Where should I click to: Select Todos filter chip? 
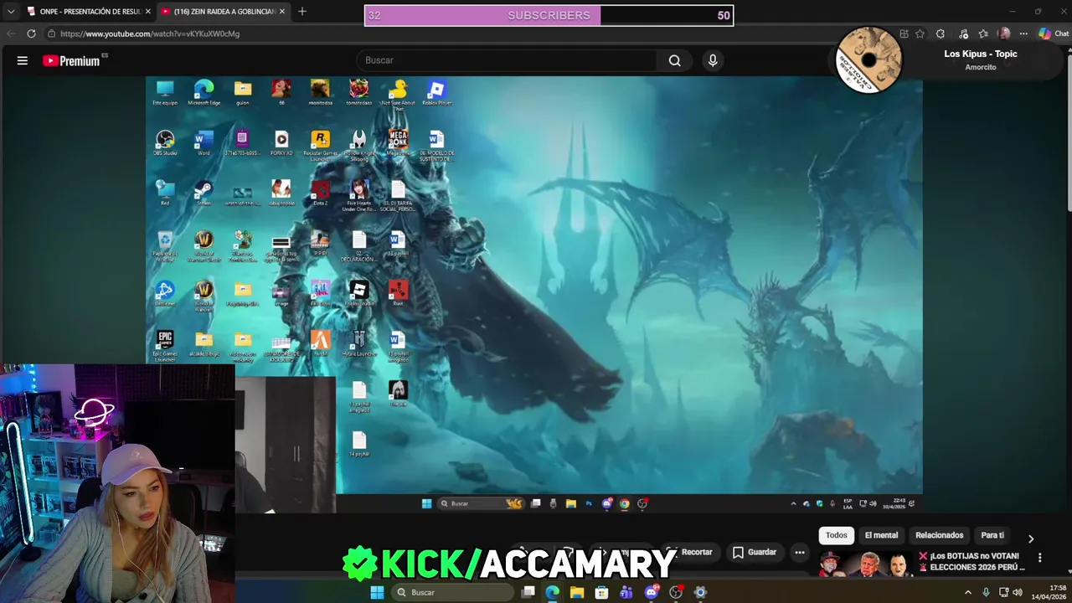[837, 535]
